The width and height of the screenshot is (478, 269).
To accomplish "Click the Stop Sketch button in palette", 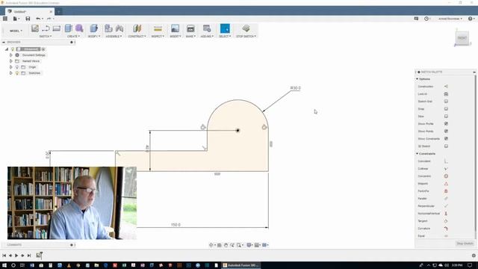I will tap(465, 244).
